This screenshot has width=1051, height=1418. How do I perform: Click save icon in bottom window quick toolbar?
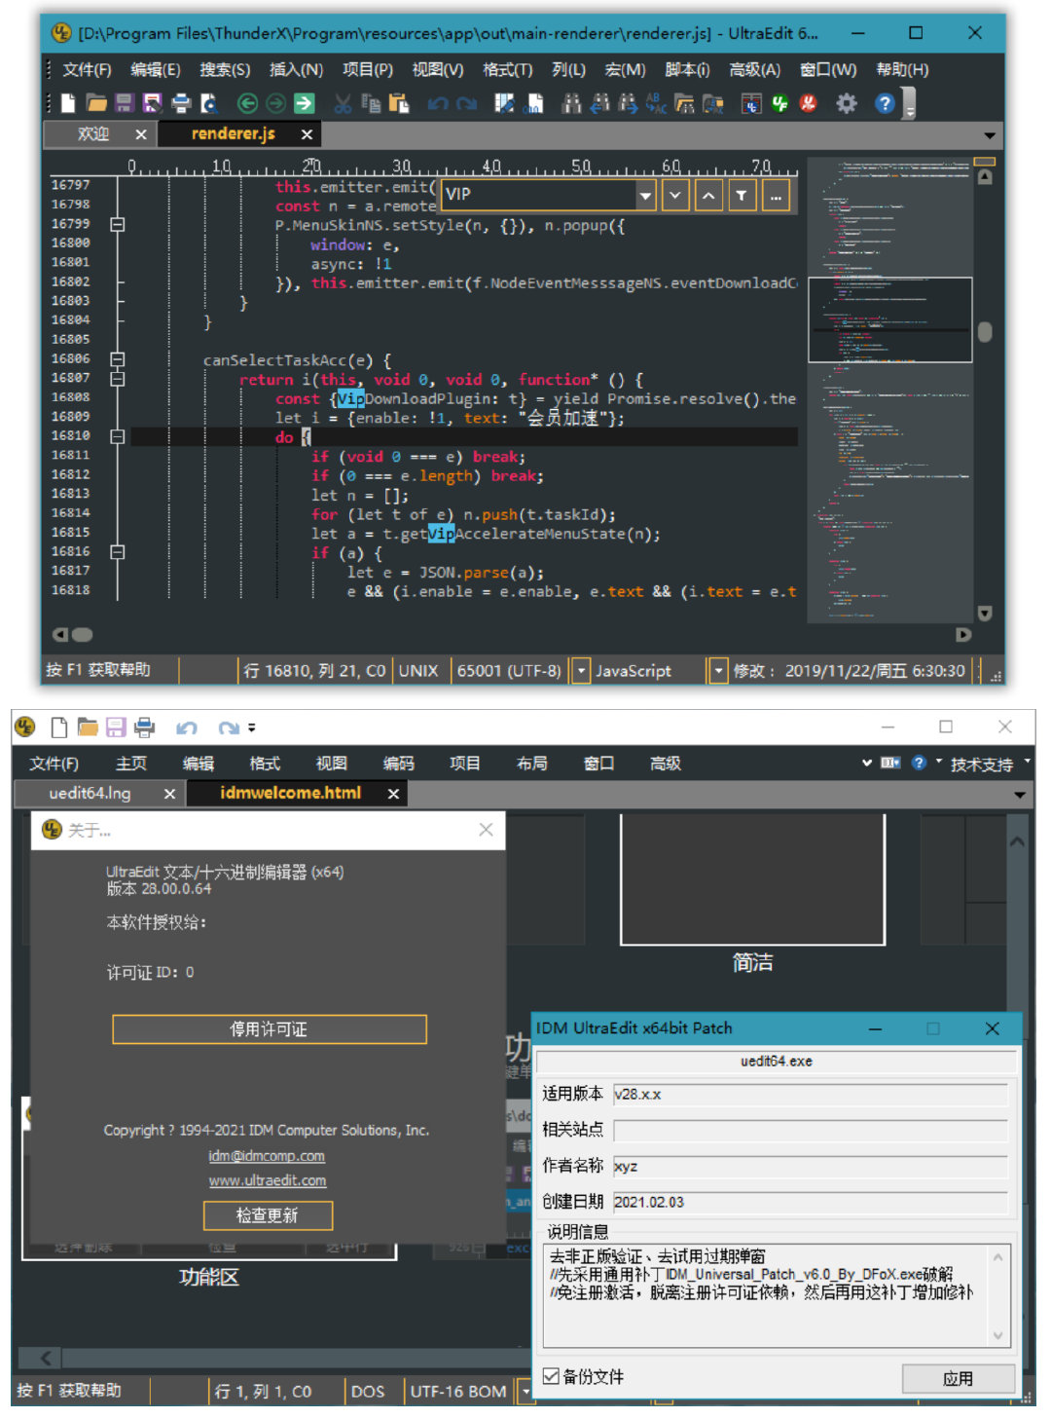point(116,728)
